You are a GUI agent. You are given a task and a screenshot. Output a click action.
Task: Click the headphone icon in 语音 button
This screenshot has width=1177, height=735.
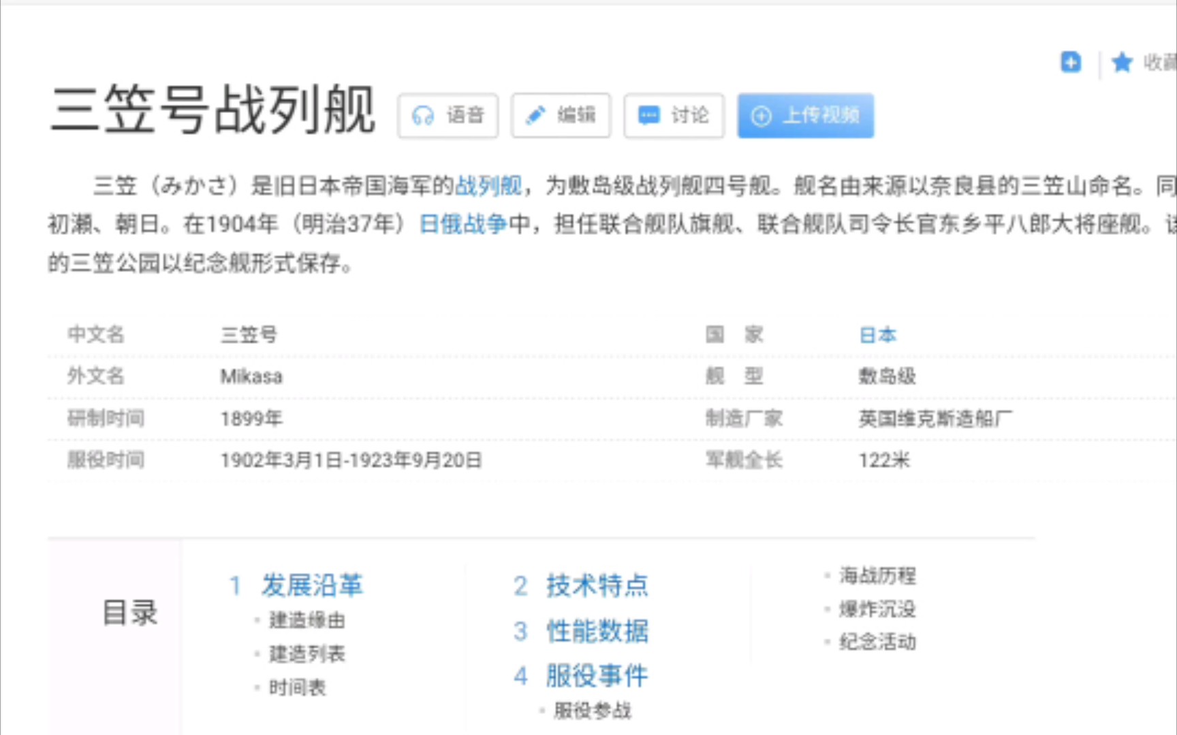point(423,116)
